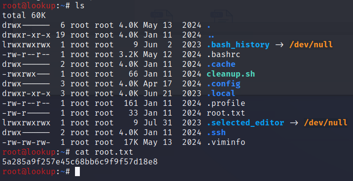This screenshot has width=353, height=181.
Task: Click the .bash_history symlink name
Action: 238,45
